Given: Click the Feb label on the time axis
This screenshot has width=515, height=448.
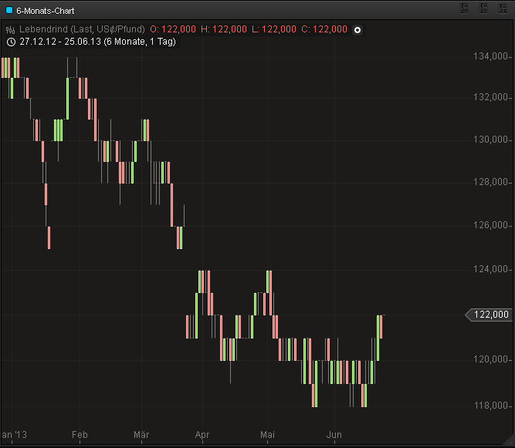Looking at the screenshot, I should 80,435.
